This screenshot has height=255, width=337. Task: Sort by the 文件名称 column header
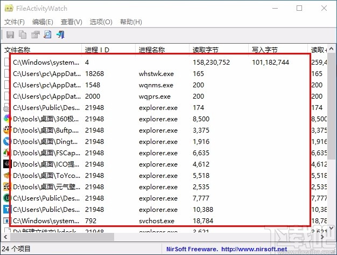coord(41,50)
